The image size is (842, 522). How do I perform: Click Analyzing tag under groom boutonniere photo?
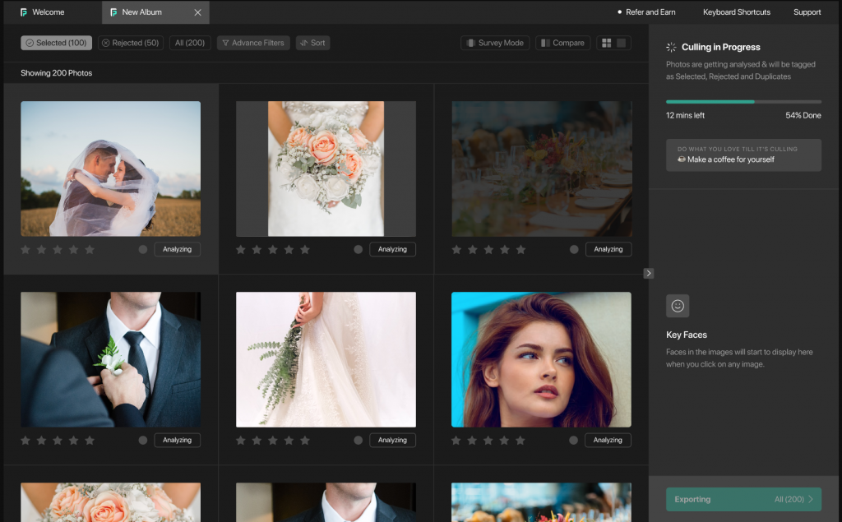coord(178,440)
